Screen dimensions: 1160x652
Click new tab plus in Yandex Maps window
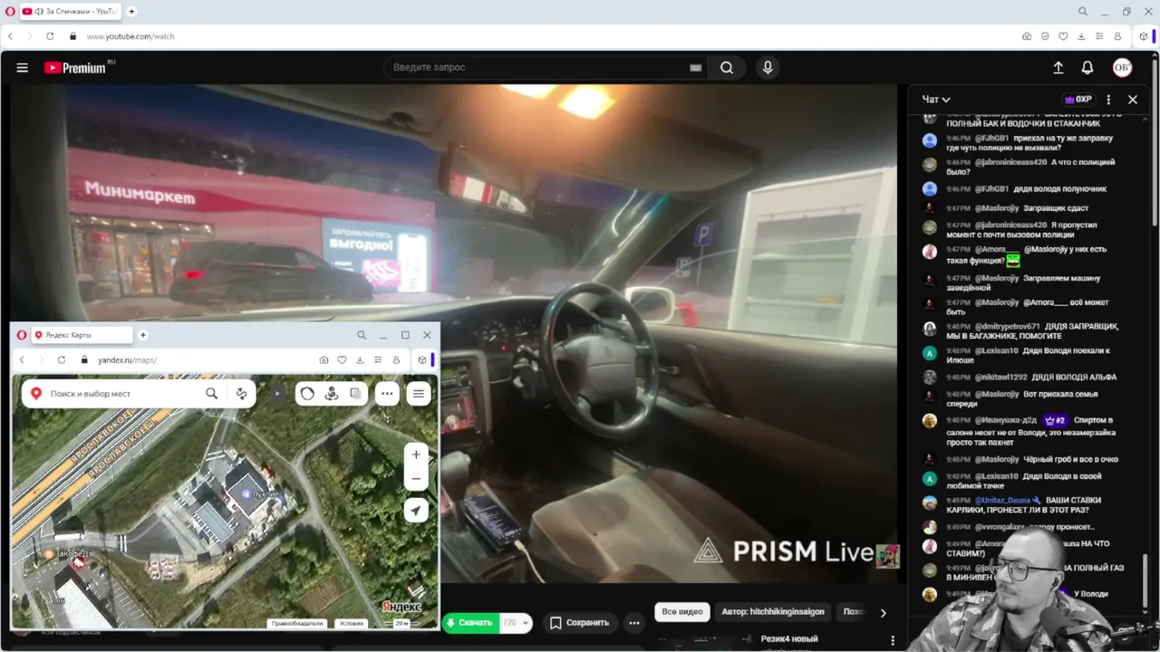coord(142,335)
